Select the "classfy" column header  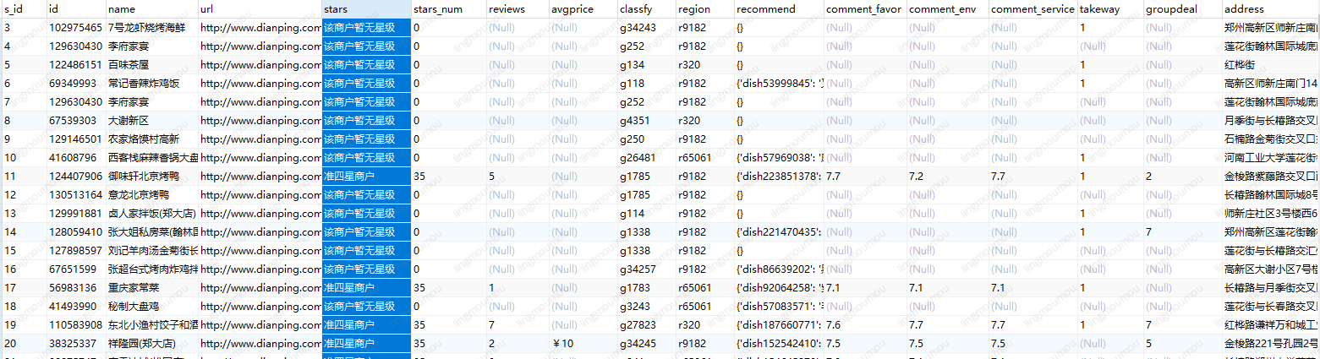pos(646,9)
